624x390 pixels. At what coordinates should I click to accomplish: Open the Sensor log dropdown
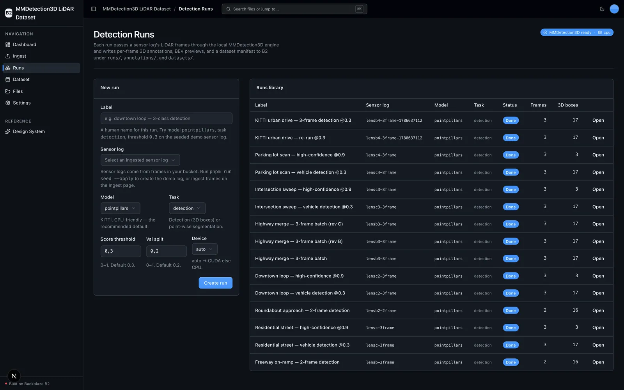tap(140, 160)
